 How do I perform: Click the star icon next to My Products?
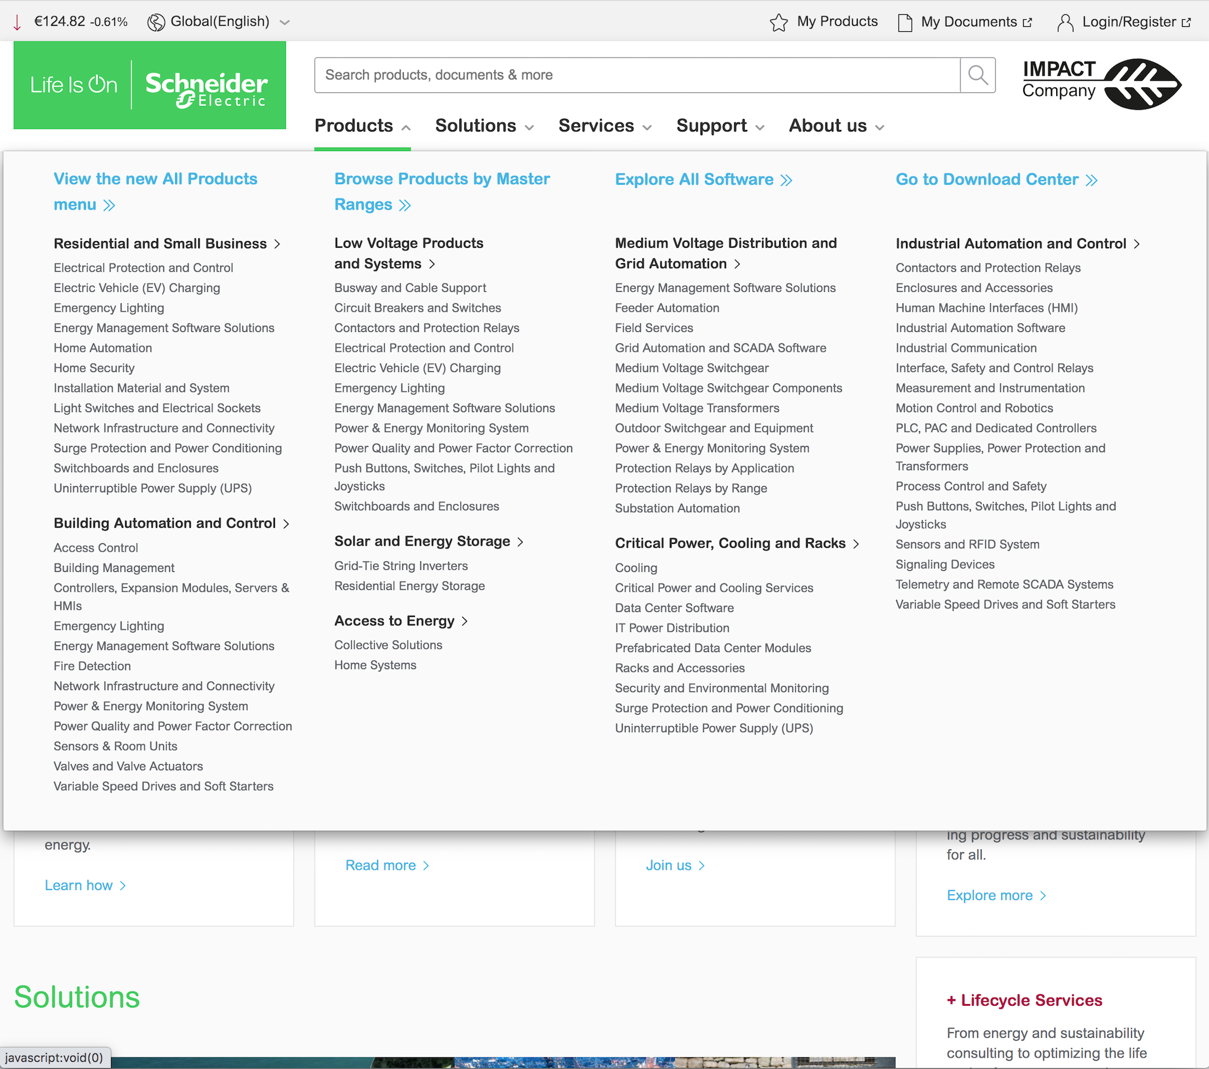779,22
